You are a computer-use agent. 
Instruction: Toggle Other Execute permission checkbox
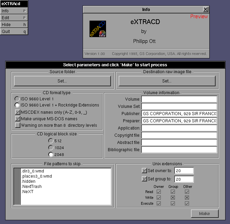tap(187, 203)
